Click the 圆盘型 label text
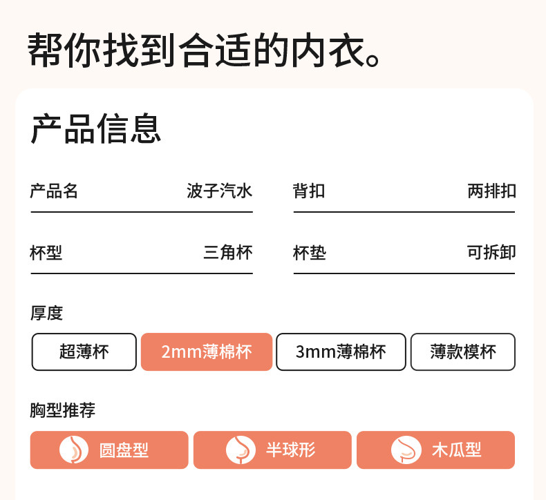Viewport: 546px width, 500px height. tap(124, 451)
